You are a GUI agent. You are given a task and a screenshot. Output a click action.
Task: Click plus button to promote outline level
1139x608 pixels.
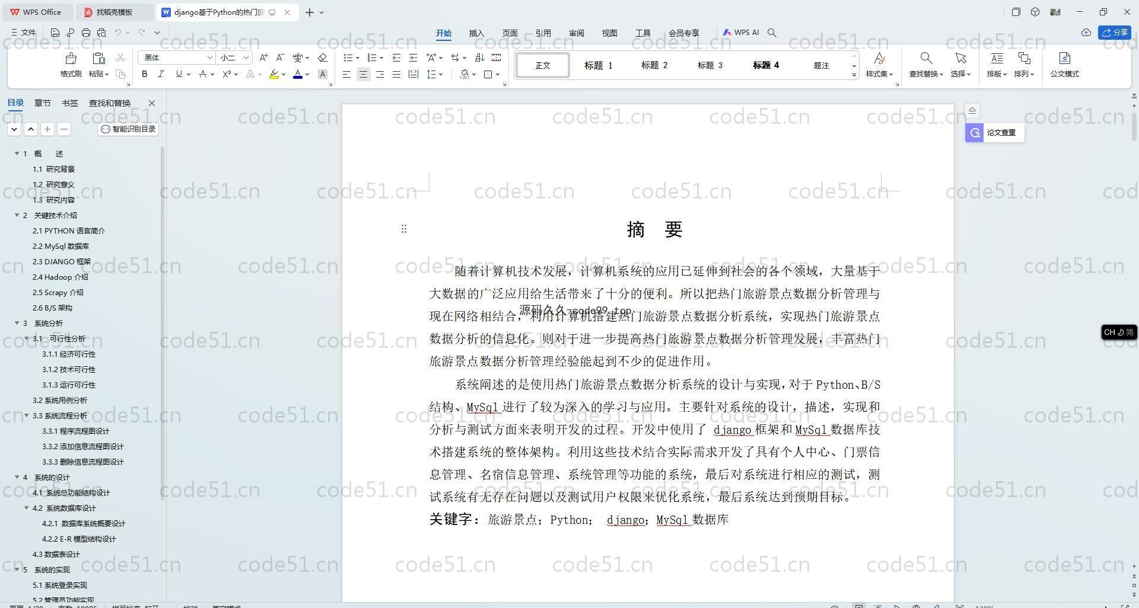pos(47,129)
